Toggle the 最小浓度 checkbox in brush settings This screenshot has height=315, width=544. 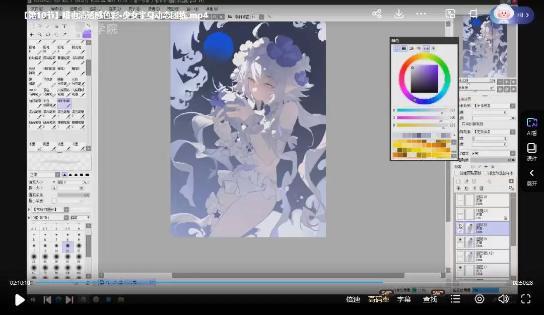(54, 201)
